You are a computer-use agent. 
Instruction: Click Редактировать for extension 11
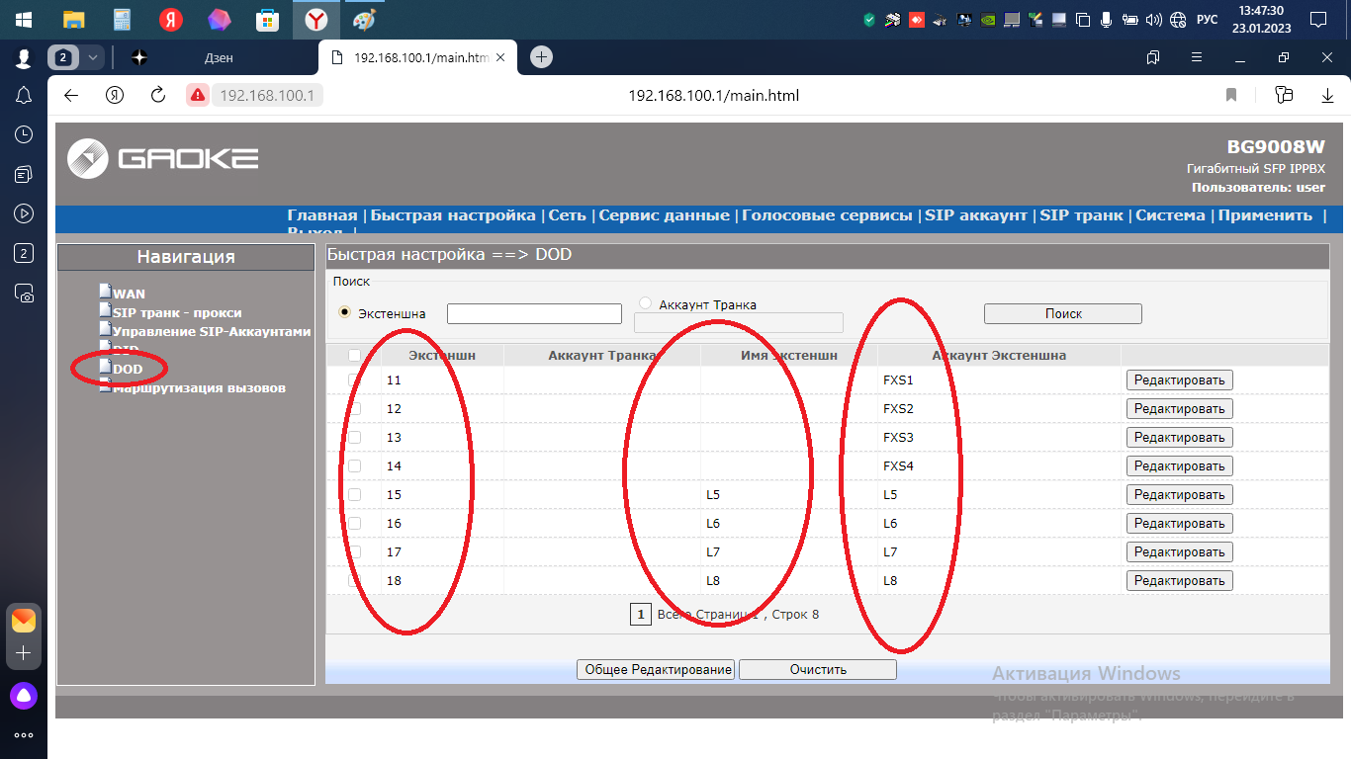pyautogui.click(x=1179, y=380)
